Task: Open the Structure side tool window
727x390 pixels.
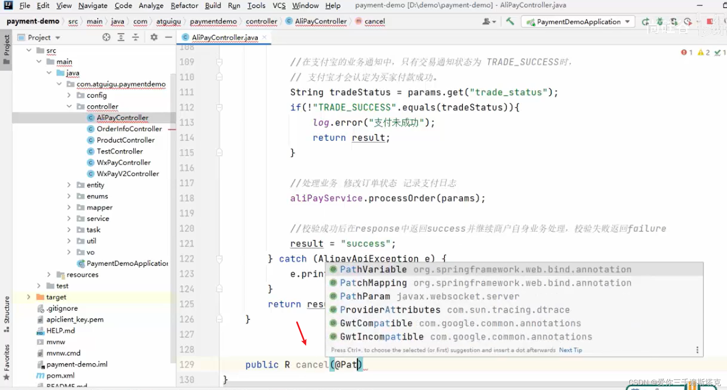Action: (6, 314)
